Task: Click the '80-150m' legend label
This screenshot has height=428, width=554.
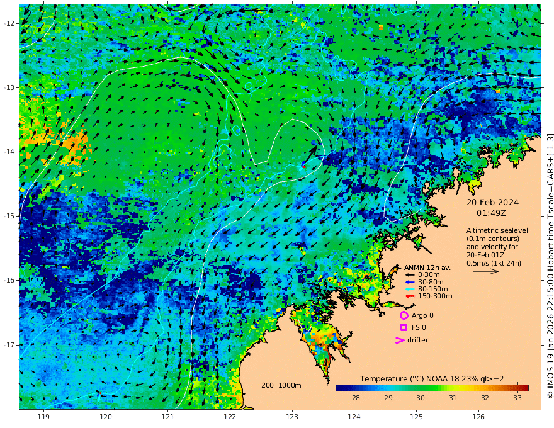Action: pyautogui.click(x=433, y=290)
